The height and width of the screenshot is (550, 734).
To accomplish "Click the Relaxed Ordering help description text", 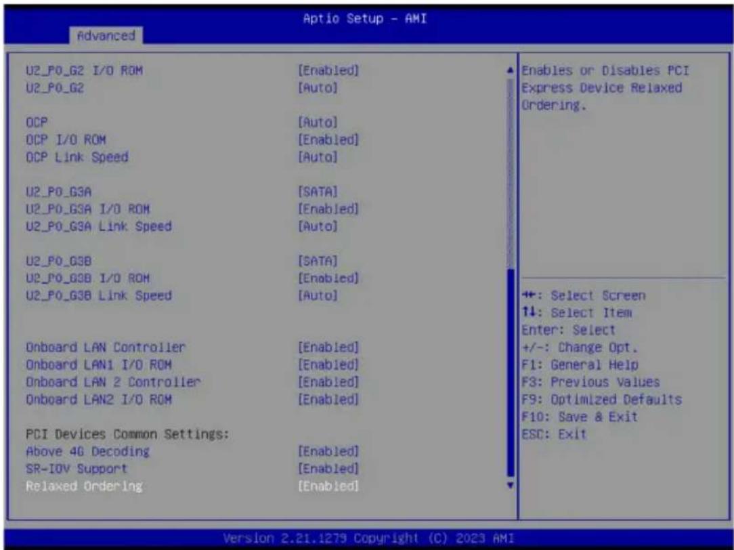I will click(x=605, y=88).
